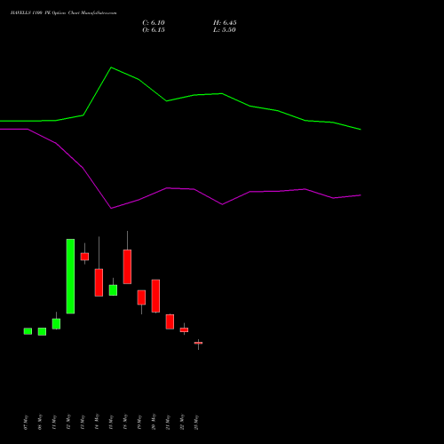Click the red 21 May candlestick
This screenshot has width=444, height=444.
170,321
